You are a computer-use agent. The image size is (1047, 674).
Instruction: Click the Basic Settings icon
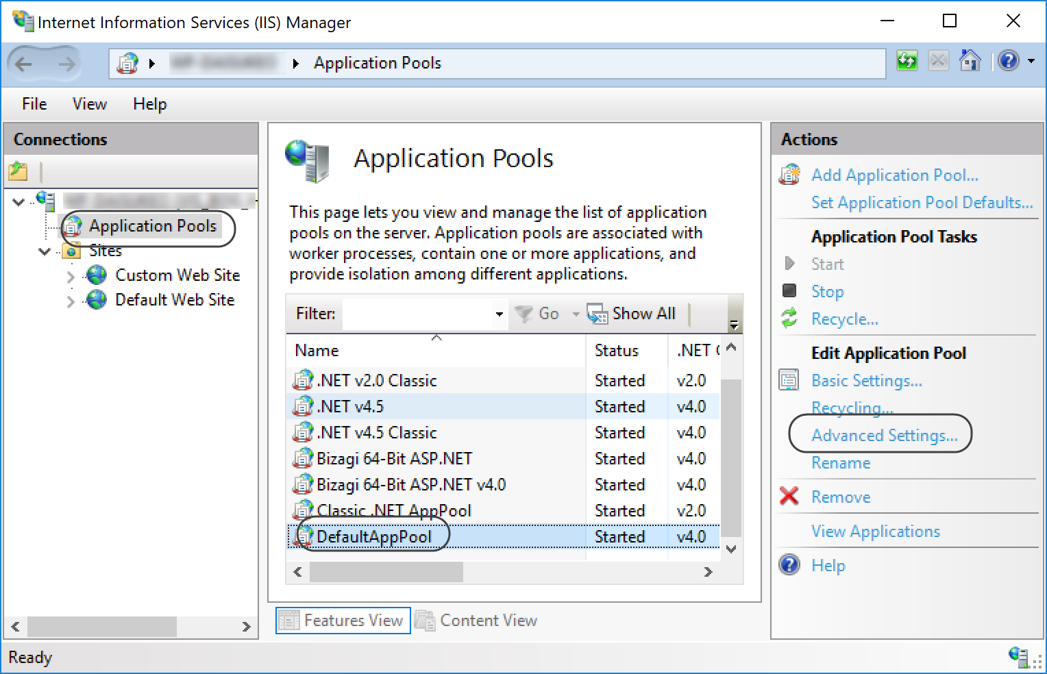[789, 379]
